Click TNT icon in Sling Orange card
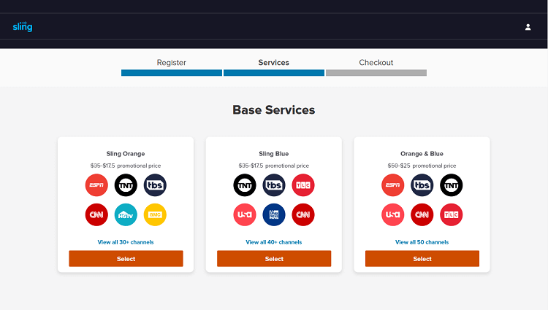This screenshot has height=310, width=548. 126,185
